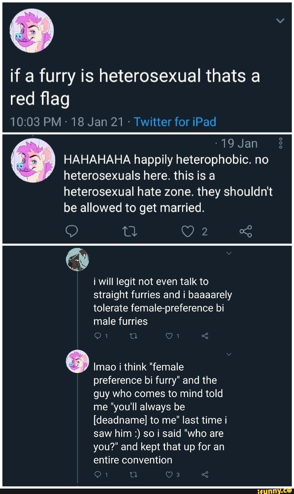The height and width of the screenshot is (494, 294).
Task: Click the 10:03 PM · 18 Jan 21 timestamp
Action: (67, 122)
